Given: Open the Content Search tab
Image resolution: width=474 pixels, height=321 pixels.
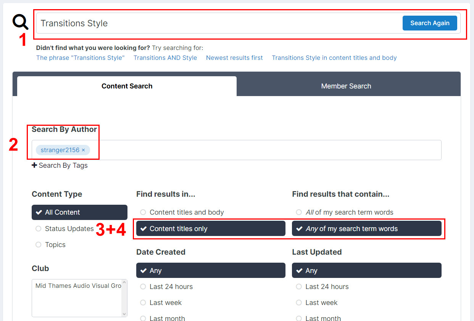Looking at the screenshot, I should coord(127,86).
